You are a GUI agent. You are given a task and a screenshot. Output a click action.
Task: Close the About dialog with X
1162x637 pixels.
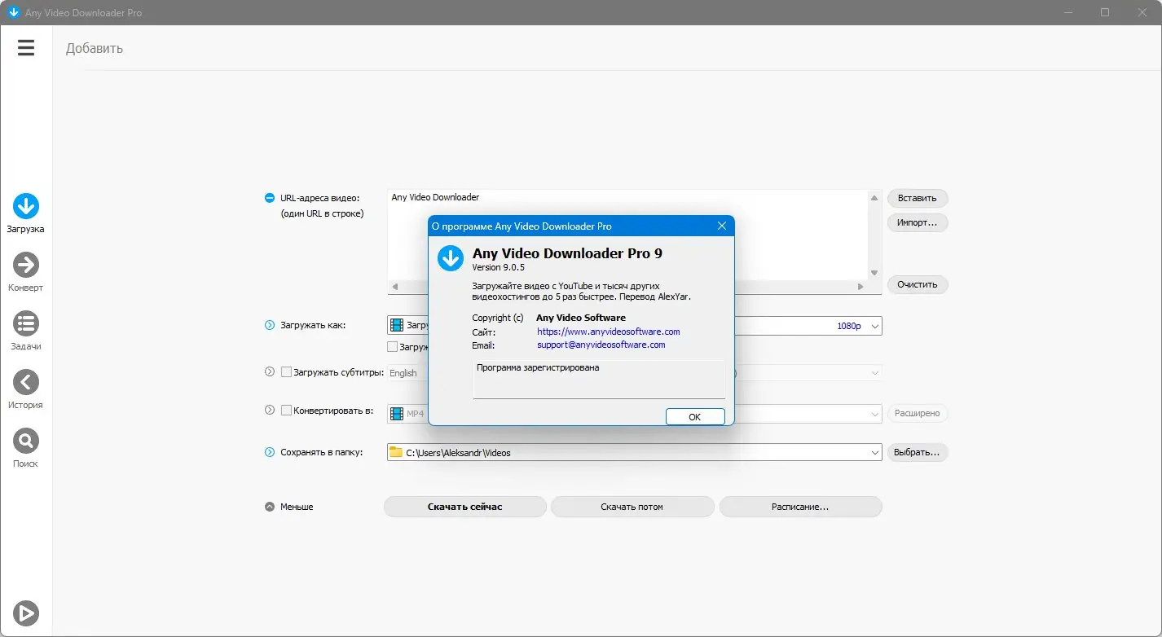[x=721, y=226]
